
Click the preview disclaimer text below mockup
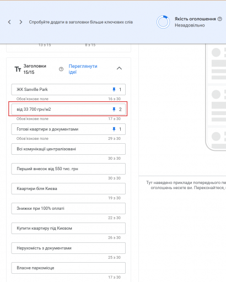(x=186, y=185)
